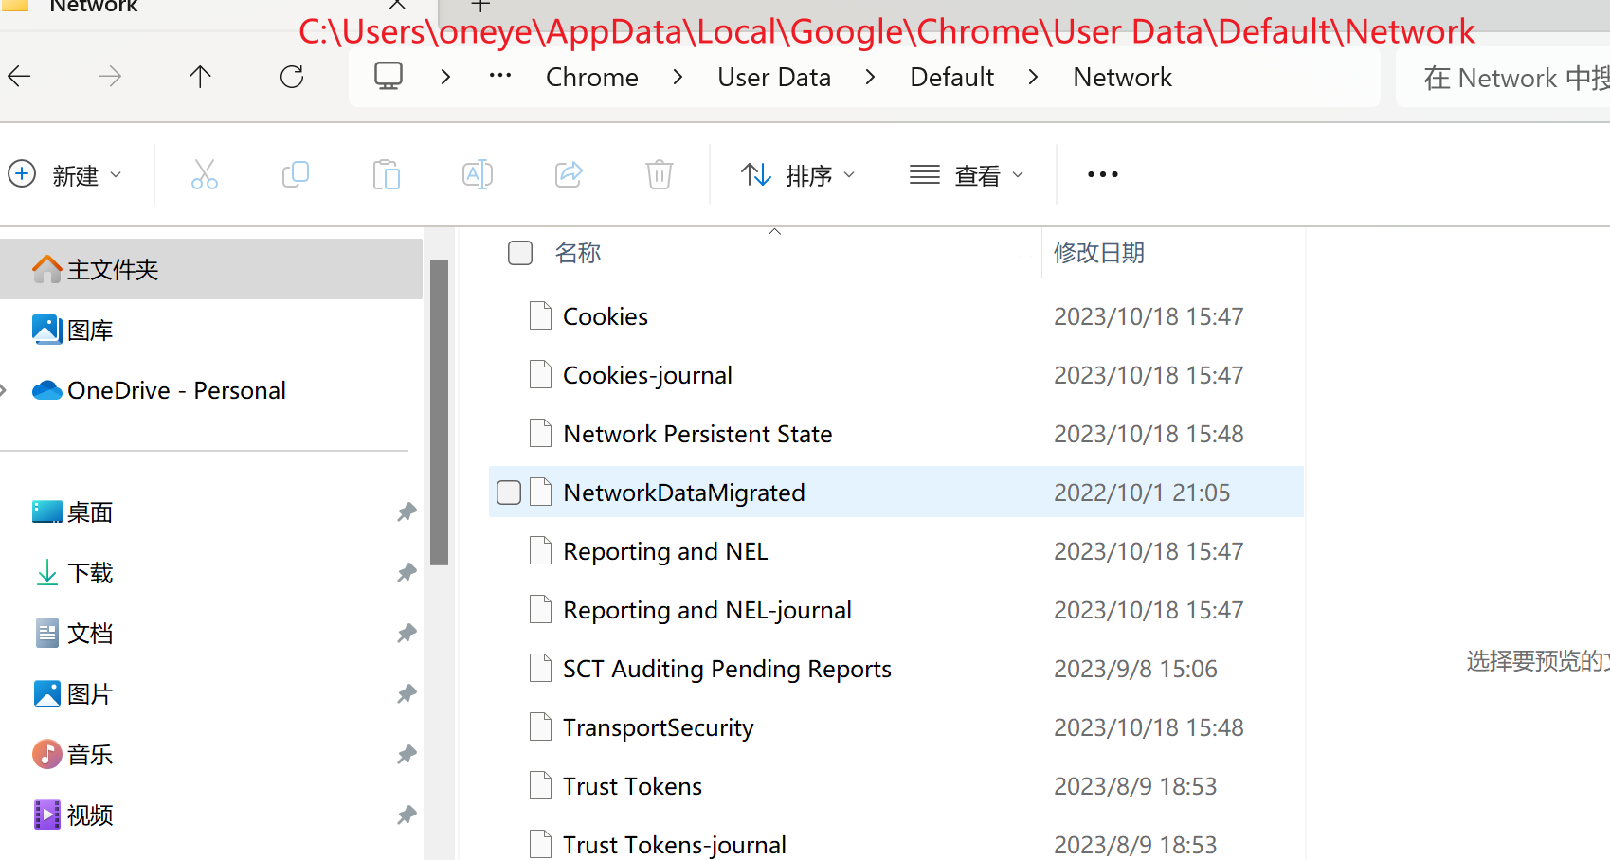Click the navigation pane vertical scrollbar

click(439, 412)
